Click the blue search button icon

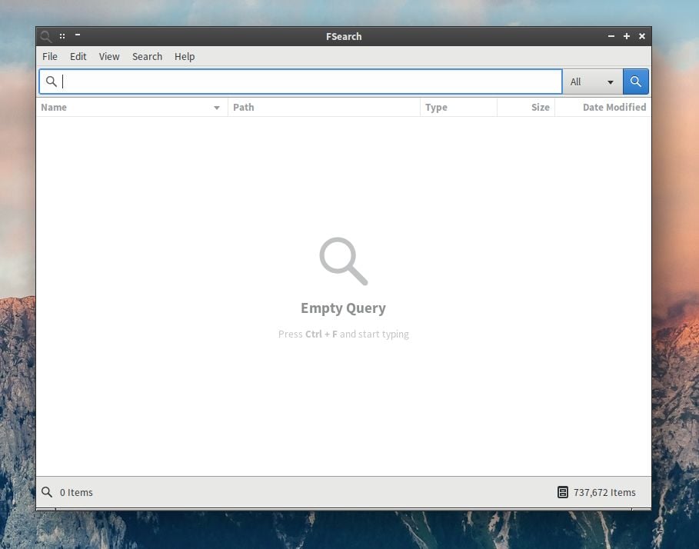pos(635,81)
